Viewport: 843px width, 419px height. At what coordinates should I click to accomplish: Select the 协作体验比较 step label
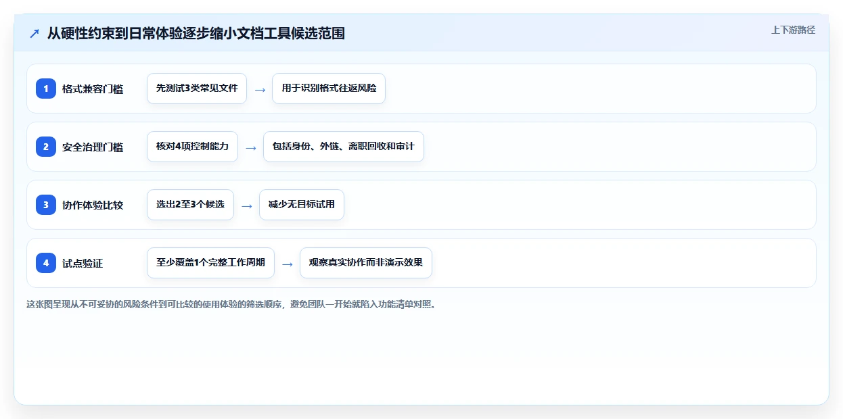[93, 205]
